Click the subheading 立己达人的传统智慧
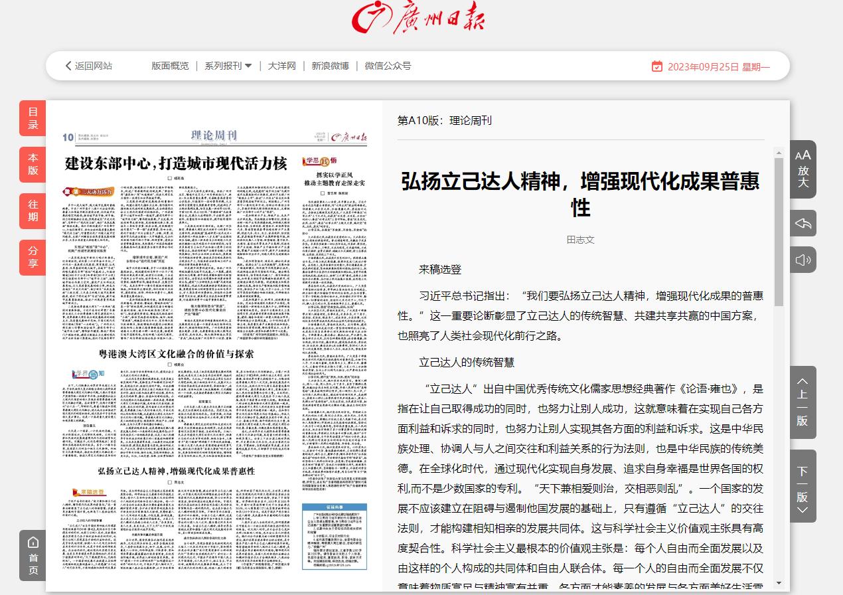The height and width of the screenshot is (595, 843). 467,362
